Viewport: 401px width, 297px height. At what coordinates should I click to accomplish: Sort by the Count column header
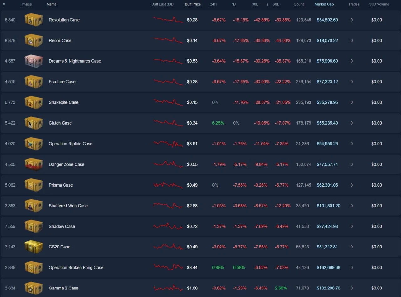click(x=299, y=4)
